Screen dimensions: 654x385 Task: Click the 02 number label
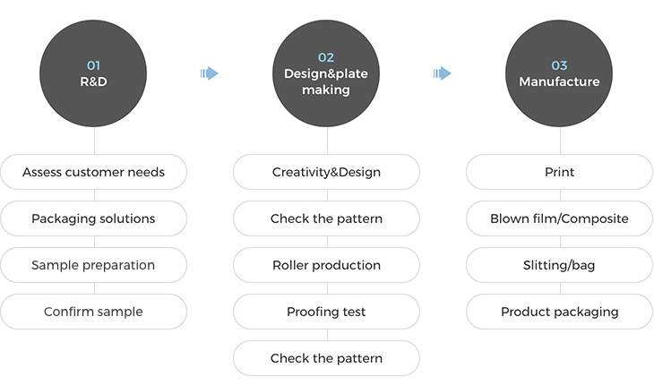pyautogui.click(x=326, y=57)
